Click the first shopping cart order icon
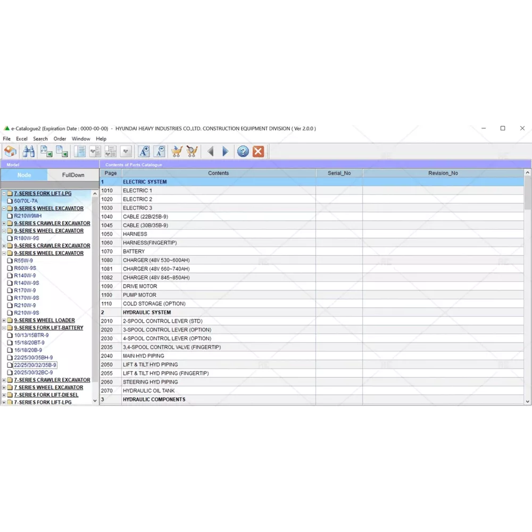 [177, 152]
